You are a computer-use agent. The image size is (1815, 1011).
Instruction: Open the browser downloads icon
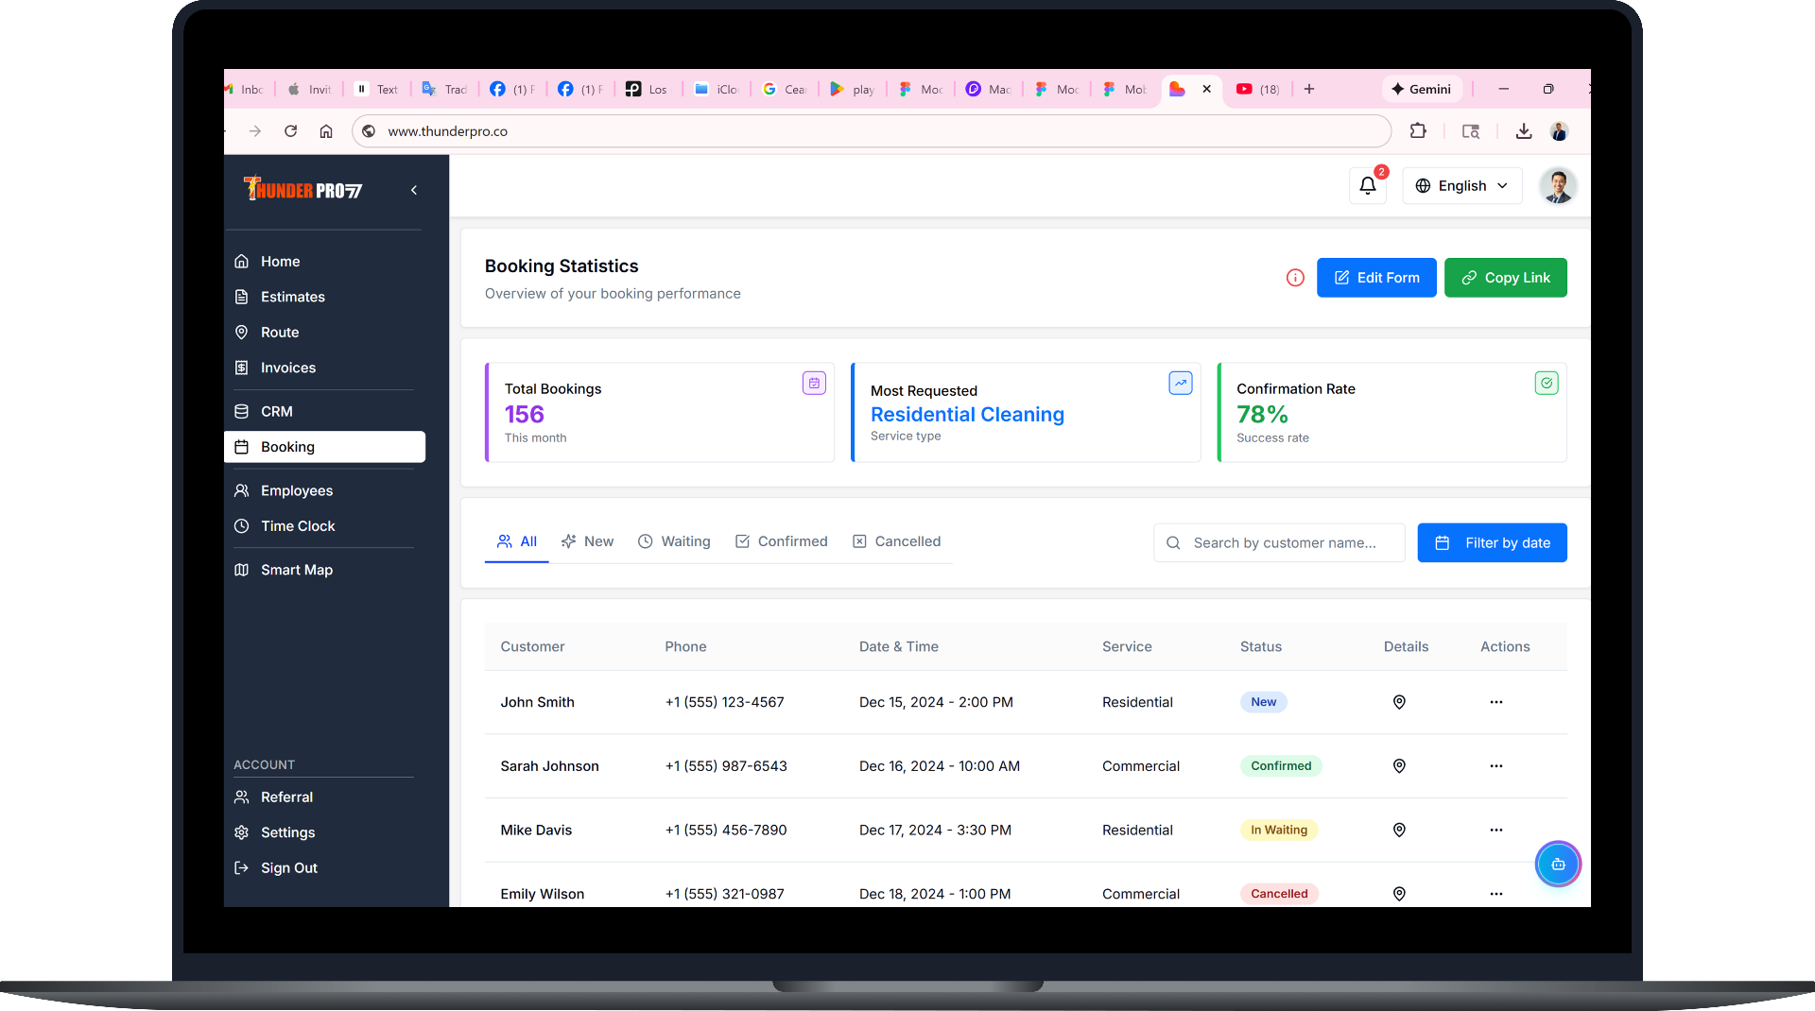click(1524, 131)
